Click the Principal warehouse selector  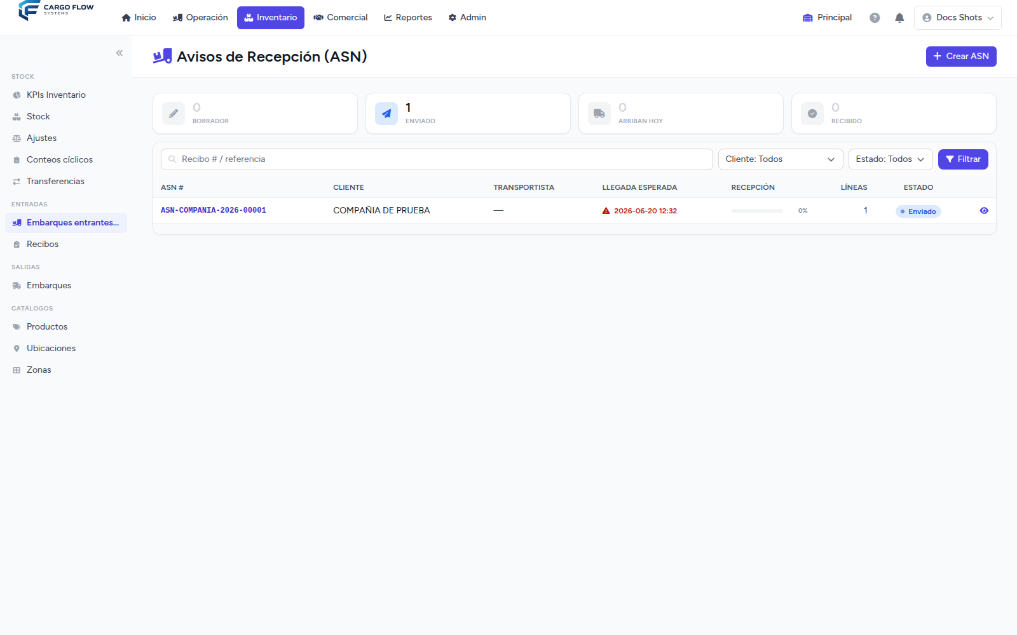tap(827, 18)
